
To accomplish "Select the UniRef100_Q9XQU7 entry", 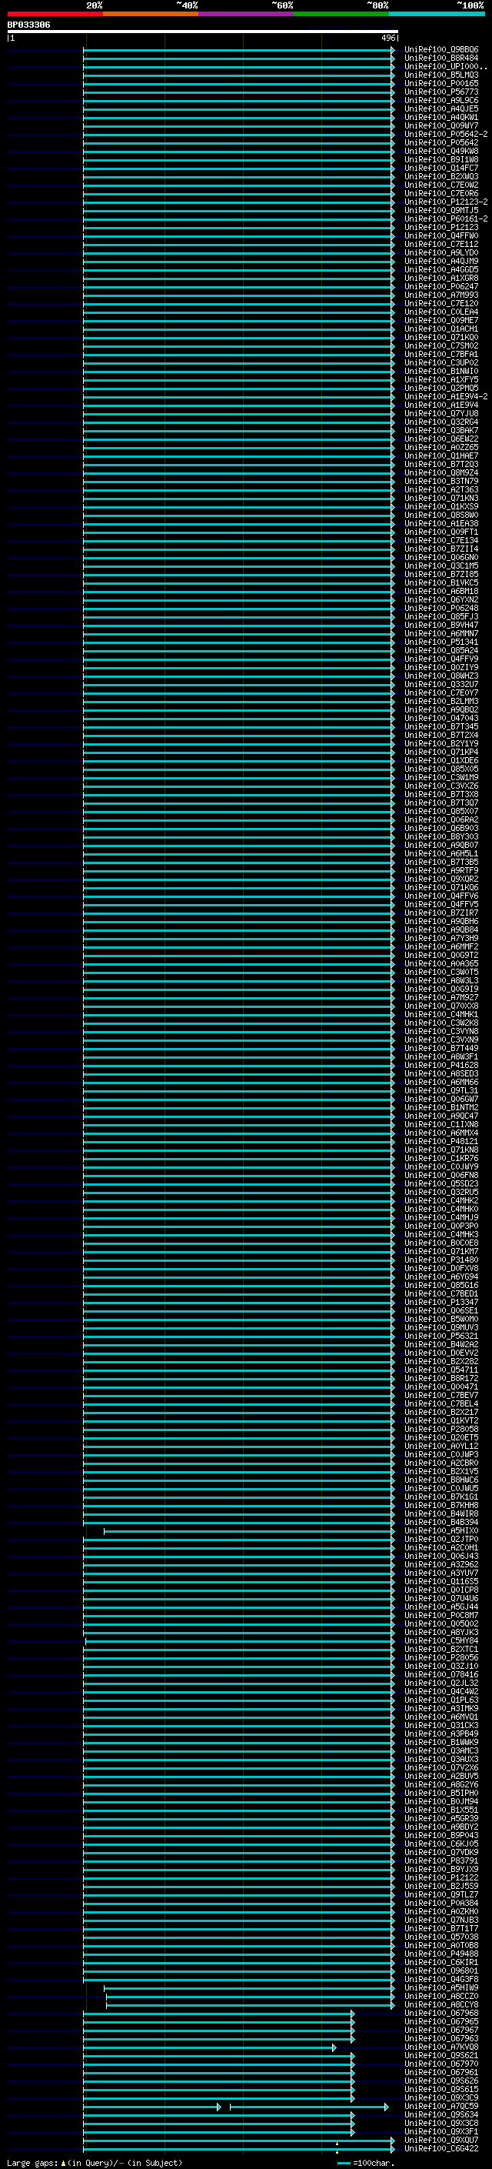I will coord(440,2140).
